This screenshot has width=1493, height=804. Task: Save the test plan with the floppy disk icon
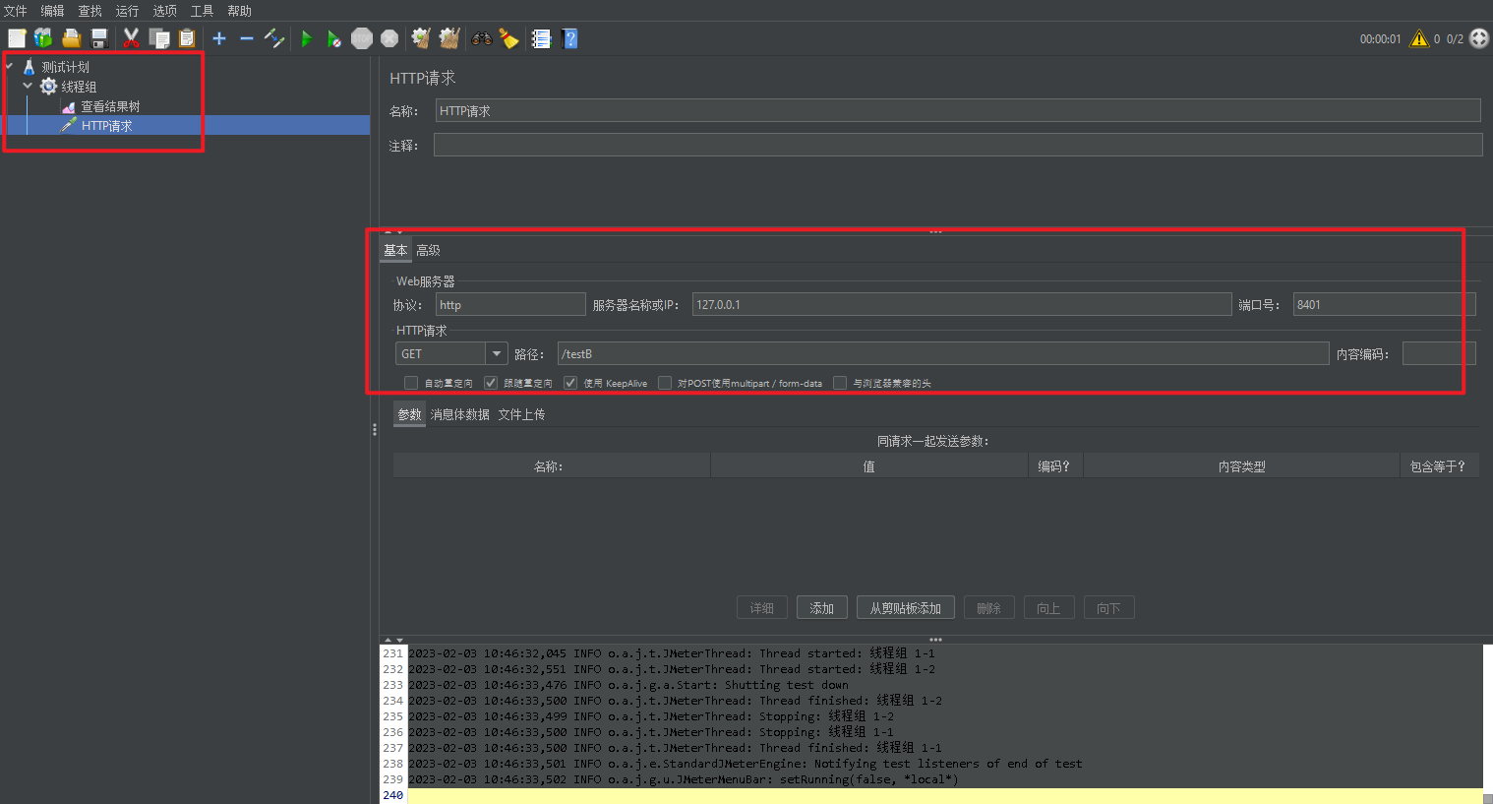point(99,38)
